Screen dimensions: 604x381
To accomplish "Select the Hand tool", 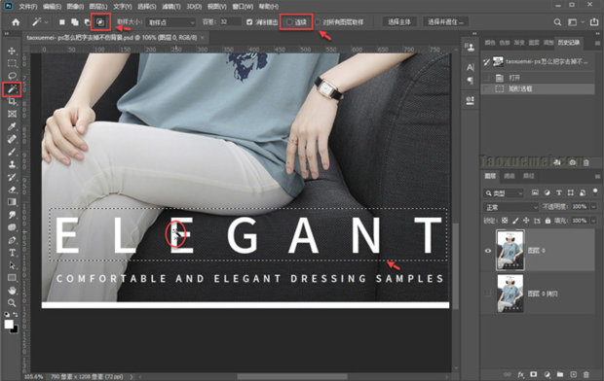I will coord(12,291).
